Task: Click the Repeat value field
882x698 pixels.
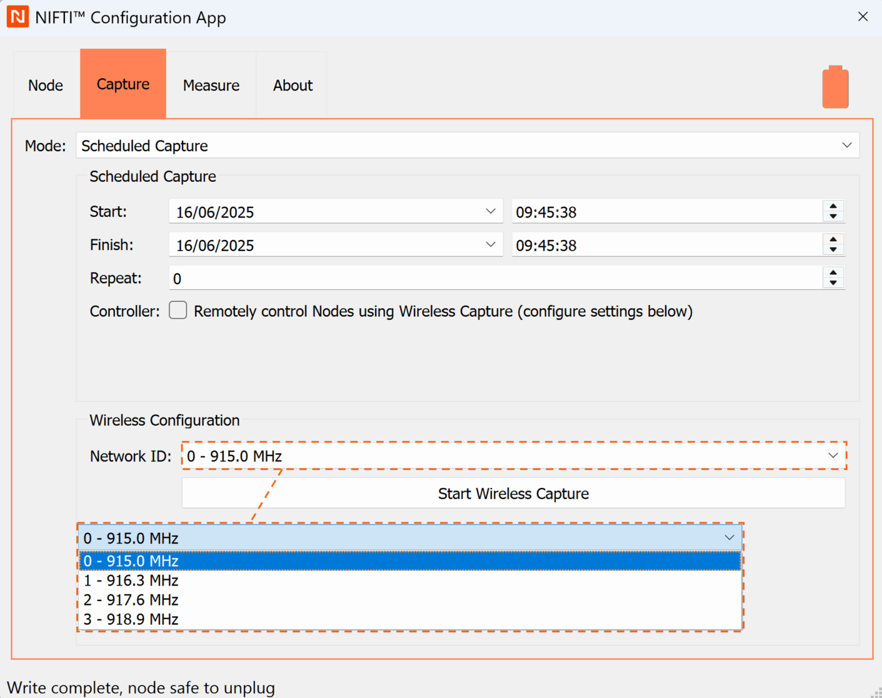Action: (x=496, y=278)
